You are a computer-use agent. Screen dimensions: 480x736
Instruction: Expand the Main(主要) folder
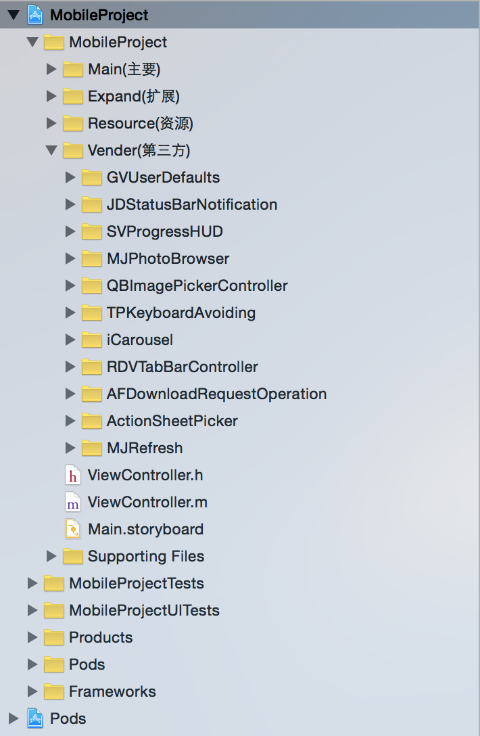tap(51, 69)
